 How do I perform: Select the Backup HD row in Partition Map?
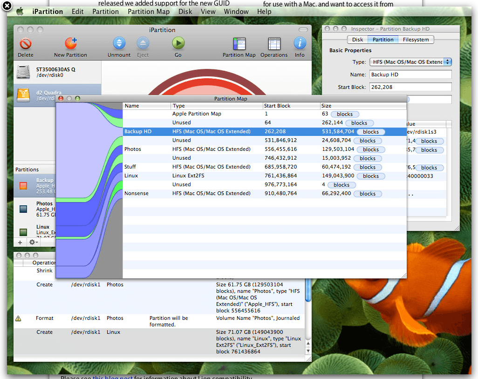265,132
